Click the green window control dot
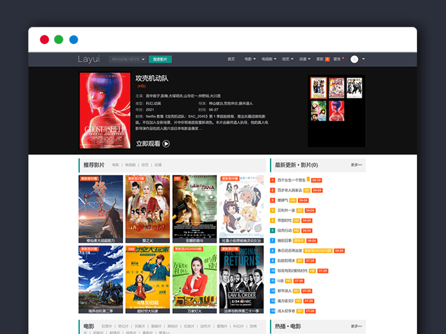 59,40
